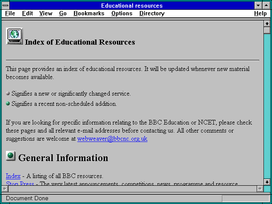272x204 pixels.
Task: Open the File menu
Action: coord(10,13)
